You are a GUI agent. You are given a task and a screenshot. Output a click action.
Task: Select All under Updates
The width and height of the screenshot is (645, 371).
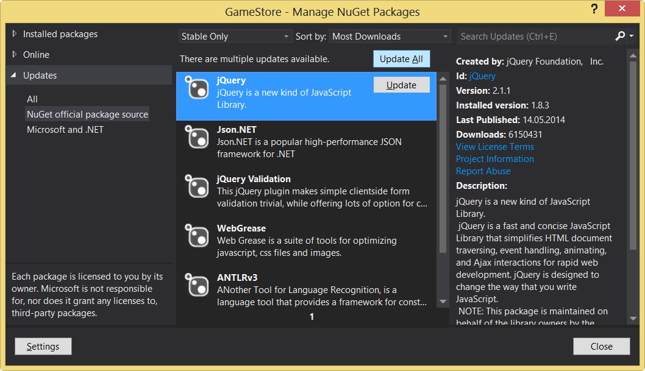(x=32, y=99)
